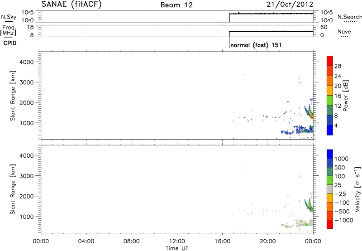Click the -500 label on velocity color bar
Viewport: 362px width, 251px height.
(x=342, y=212)
